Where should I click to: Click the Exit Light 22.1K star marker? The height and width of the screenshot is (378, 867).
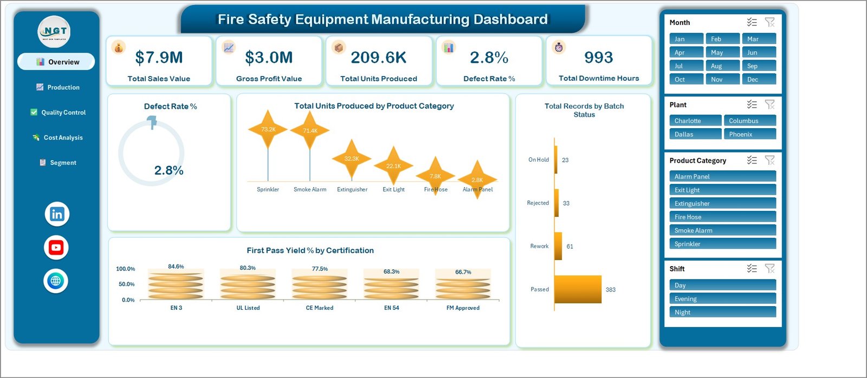393,165
